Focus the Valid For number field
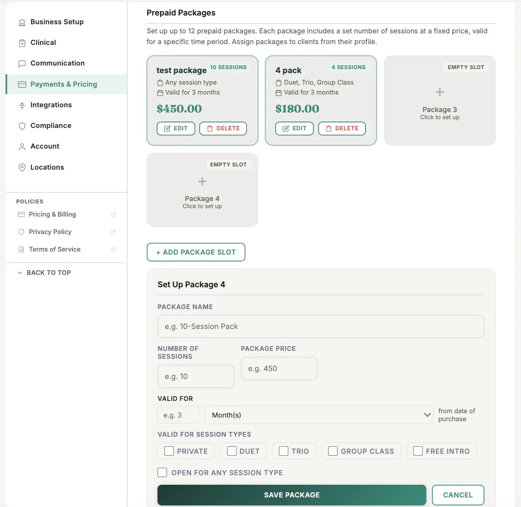 179,415
